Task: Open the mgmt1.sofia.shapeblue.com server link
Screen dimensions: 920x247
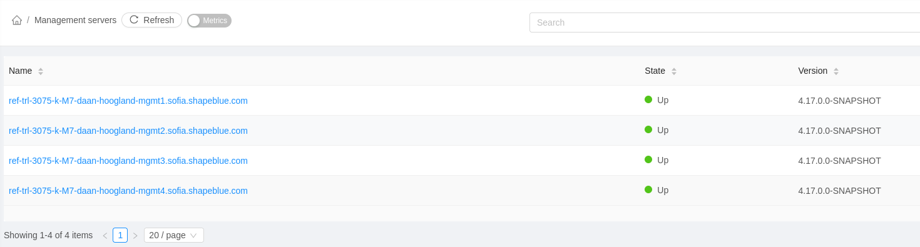Action: tap(128, 101)
